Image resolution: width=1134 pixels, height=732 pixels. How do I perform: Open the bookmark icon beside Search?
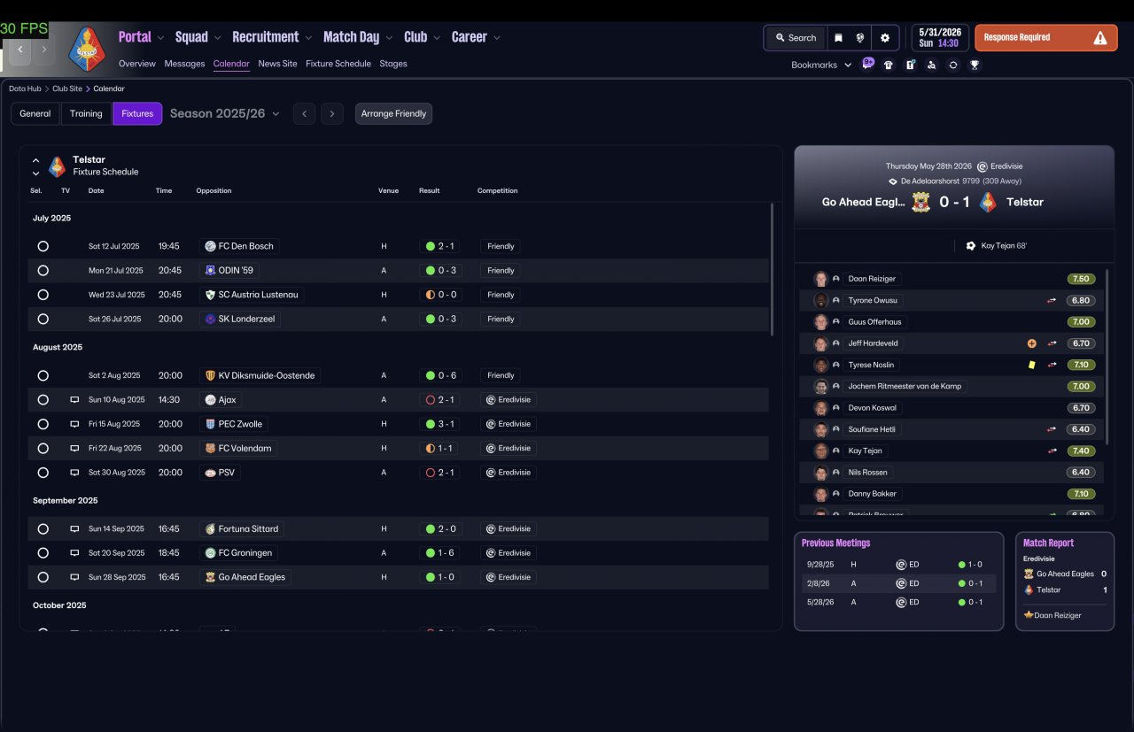tap(838, 38)
